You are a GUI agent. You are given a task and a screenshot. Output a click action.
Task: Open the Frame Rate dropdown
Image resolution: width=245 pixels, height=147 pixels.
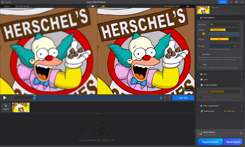[224, 92]
